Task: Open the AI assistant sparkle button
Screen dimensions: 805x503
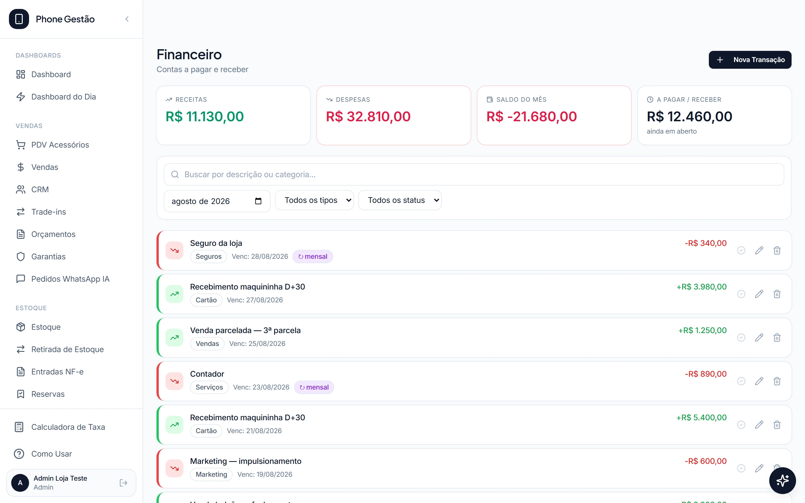Action: [x=782, y=480]
